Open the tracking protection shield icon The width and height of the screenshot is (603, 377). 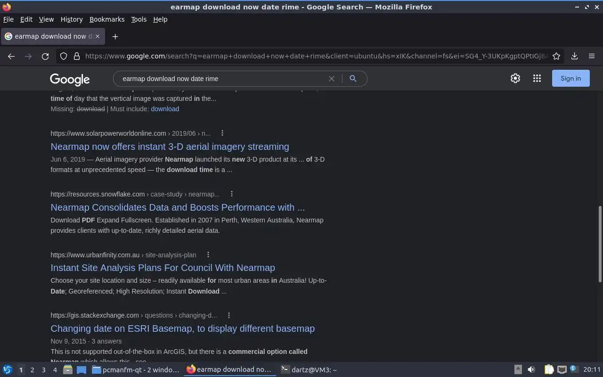coord(64,56)
